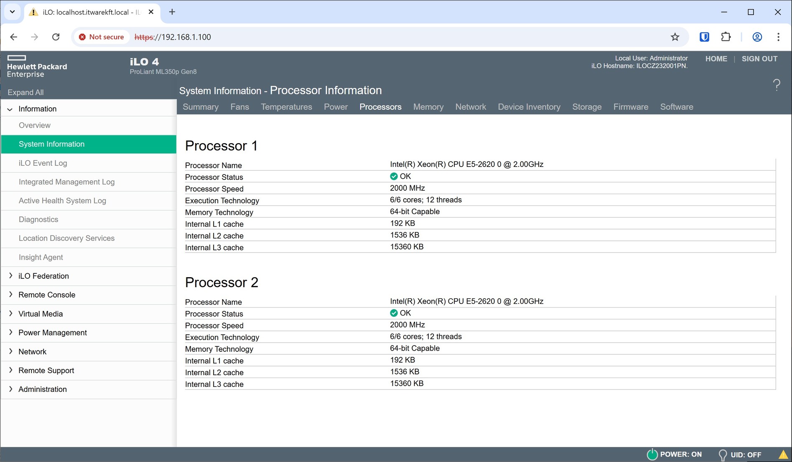
Task: Click Processor 1 Internal L1 cache value
Action: [402, 223]
